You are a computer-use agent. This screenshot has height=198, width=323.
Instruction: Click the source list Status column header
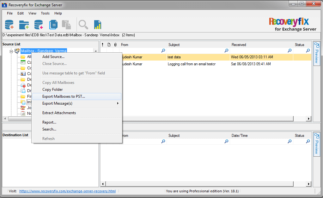[x=302, y=44]
